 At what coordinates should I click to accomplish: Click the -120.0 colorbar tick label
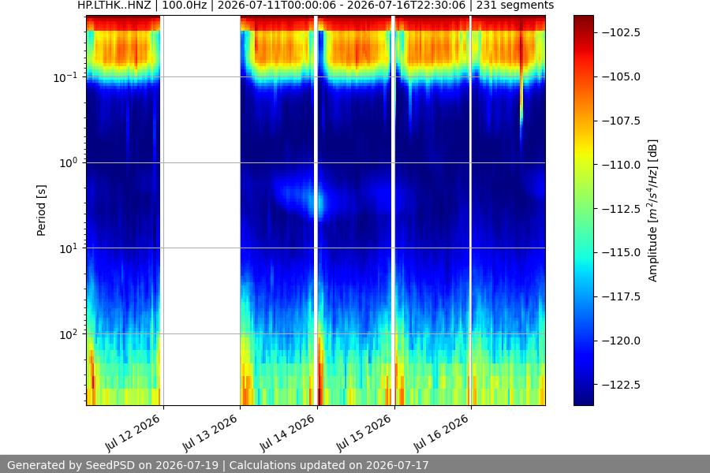pos(622,341)
